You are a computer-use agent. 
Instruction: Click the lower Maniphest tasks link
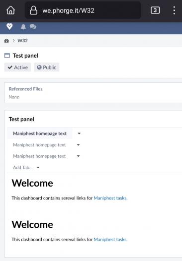(x=110, y=239)
